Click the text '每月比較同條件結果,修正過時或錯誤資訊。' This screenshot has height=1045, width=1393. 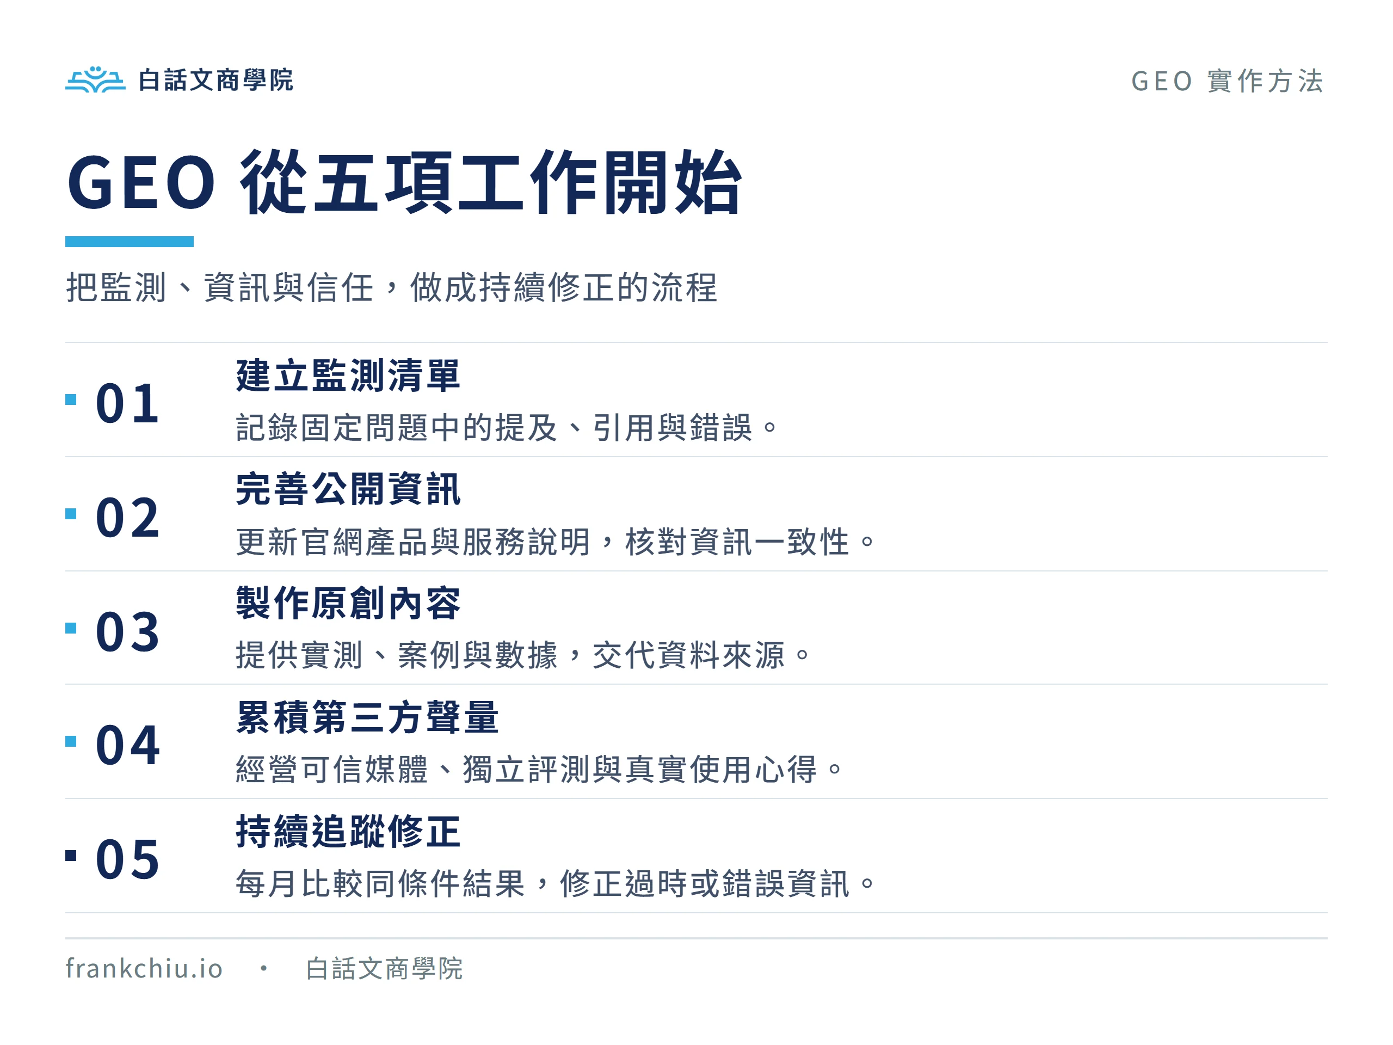556,884
